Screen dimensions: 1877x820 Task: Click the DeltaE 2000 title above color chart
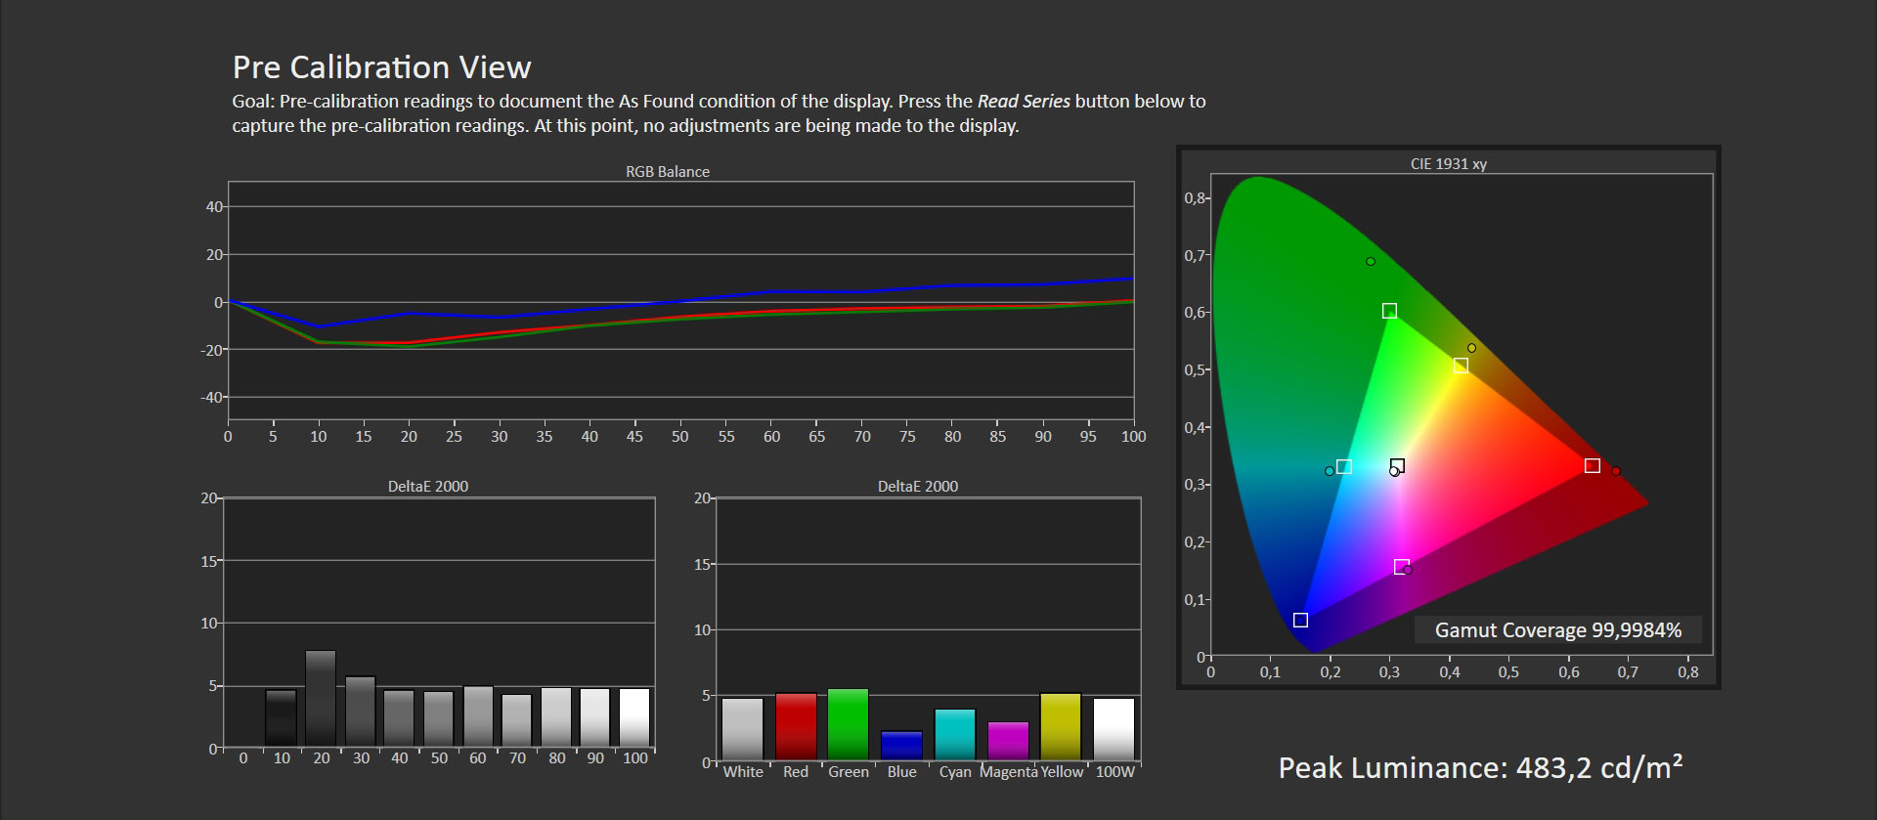click(x=918, y=486)
